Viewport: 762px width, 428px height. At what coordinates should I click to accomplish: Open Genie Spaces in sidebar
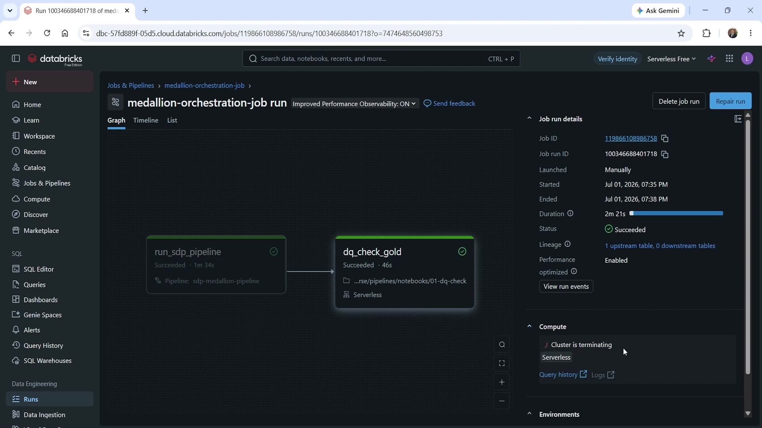pyautogui.click(x=50, y=315)
